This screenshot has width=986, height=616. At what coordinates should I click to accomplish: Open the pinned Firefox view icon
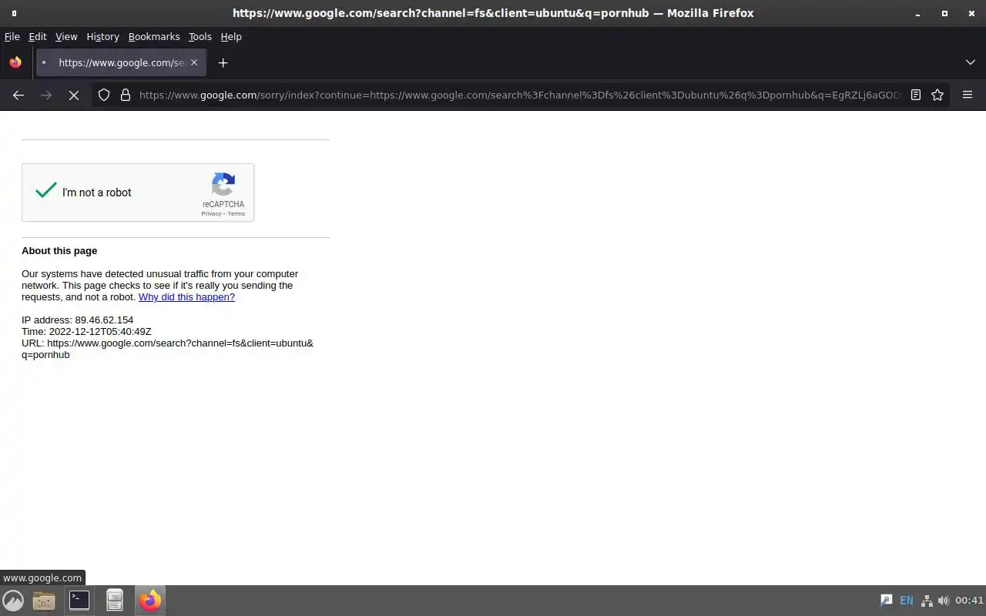coord(15,63)
